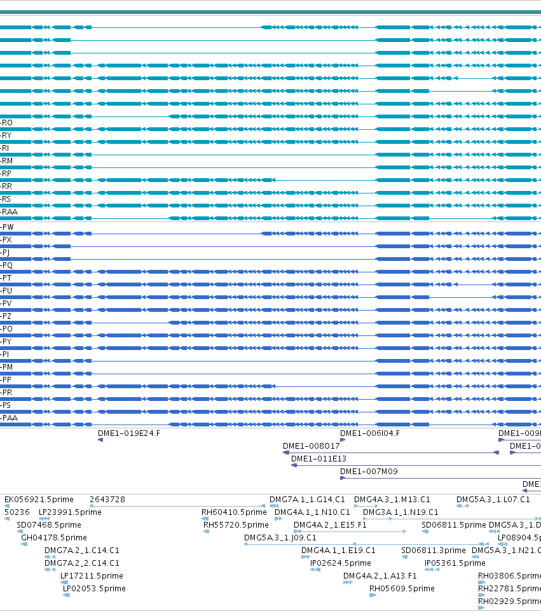
Task: Select the -RP transcript label
Action: [6, 174]
